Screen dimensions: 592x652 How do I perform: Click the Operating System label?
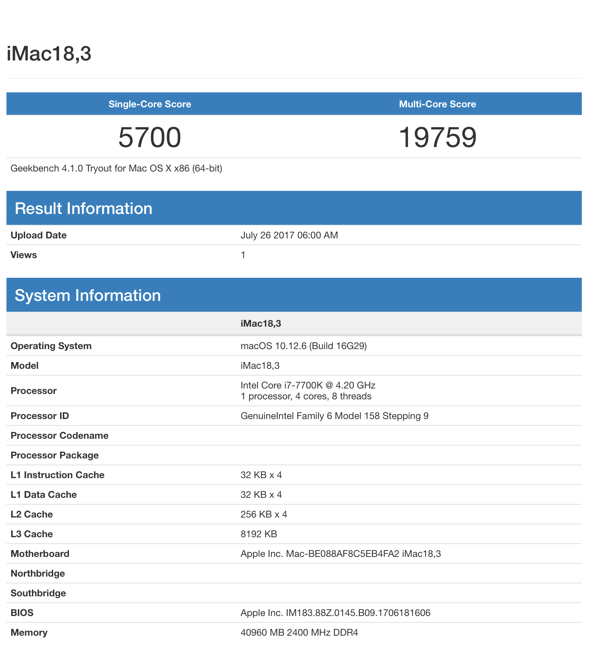coord(51,346)
